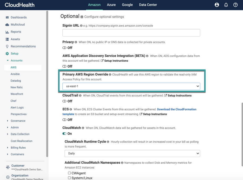The image size is (243, 180).
Task: Select Alert Logic in the sidebar
Action: click(17, 107)
